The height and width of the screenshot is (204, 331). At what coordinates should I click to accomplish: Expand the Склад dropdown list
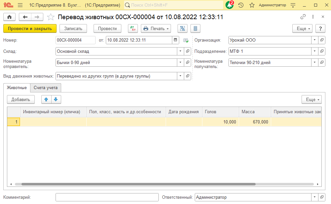tap(180, 51)
